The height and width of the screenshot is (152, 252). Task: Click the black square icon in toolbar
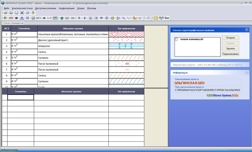pyautogui.click(x=16, y=18)
